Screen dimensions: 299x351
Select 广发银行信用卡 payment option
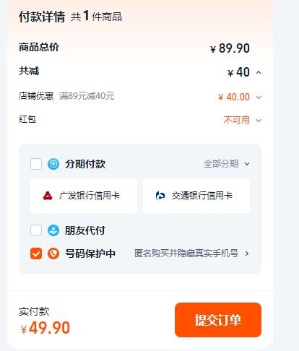(x=84, y=196)
